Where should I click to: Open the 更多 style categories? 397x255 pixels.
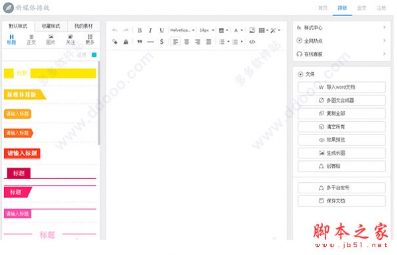[90, 40]
